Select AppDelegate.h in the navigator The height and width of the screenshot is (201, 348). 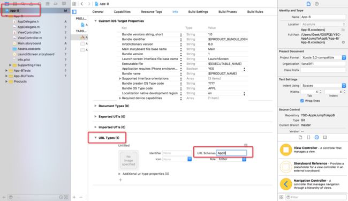tap(28, 21)
